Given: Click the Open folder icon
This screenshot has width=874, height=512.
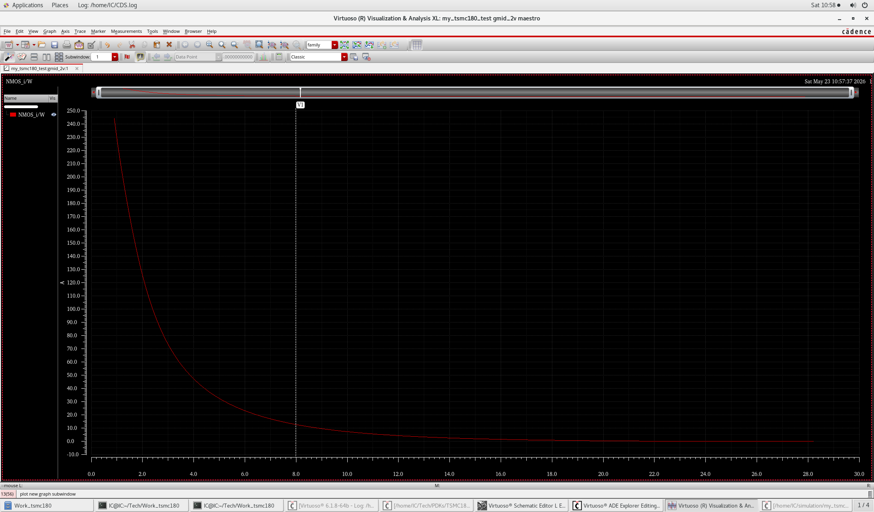Looking at the screenshot, I should (42, 45).
